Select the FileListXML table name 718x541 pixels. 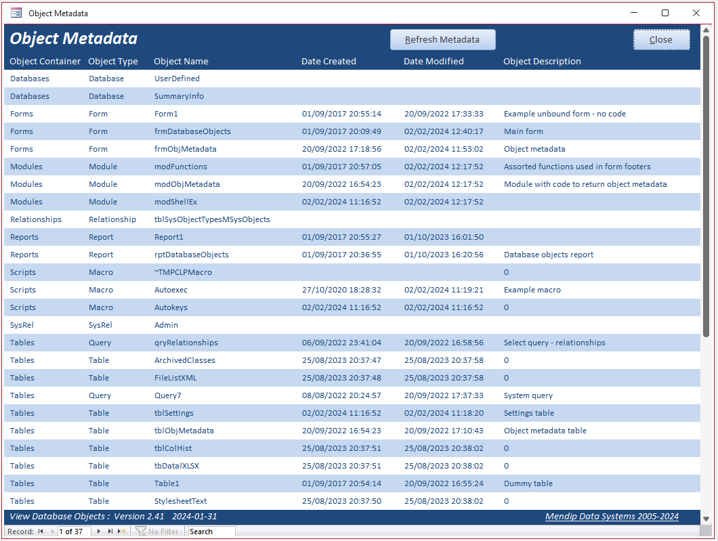(175, 378)
